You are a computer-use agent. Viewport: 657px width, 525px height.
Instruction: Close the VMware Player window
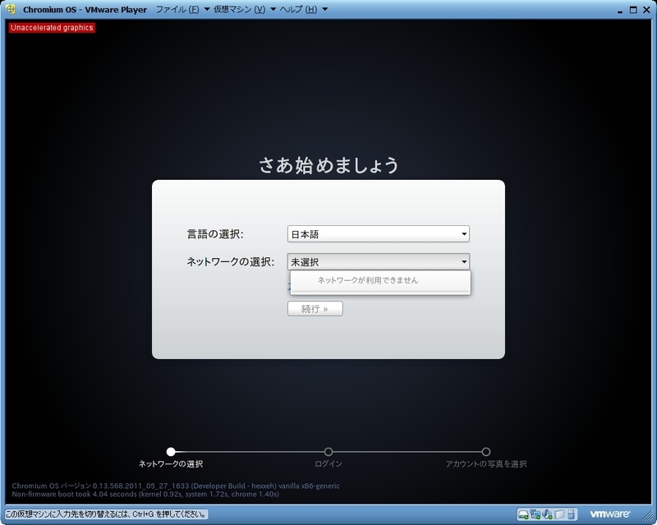(x=646, y=10)
